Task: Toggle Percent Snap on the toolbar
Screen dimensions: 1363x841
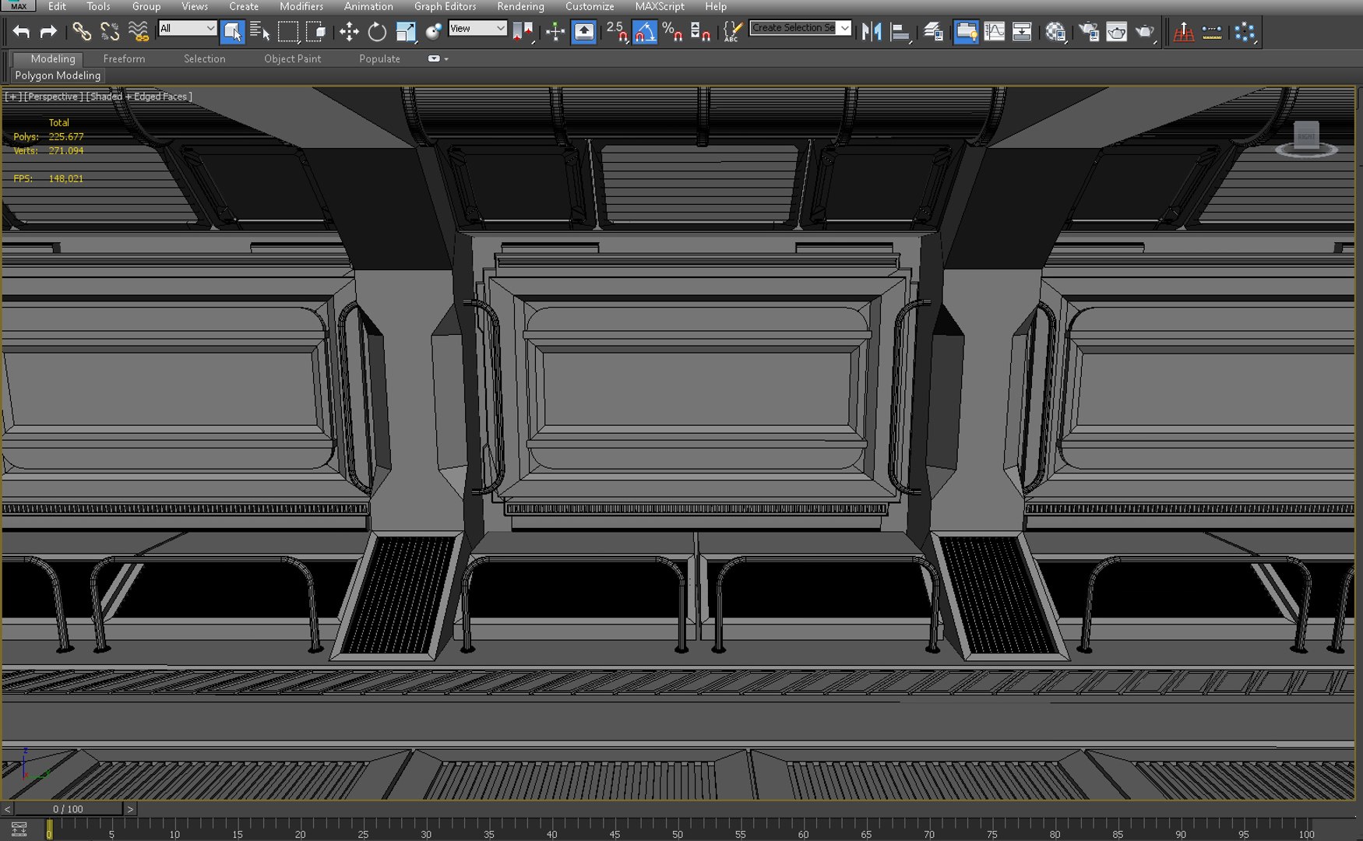Action: 672,32
